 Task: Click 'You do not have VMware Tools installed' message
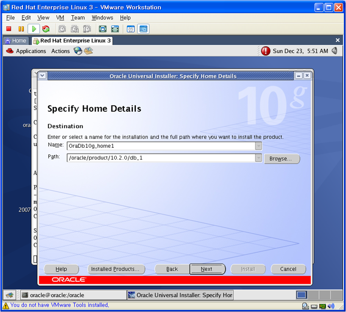[60, 305]
